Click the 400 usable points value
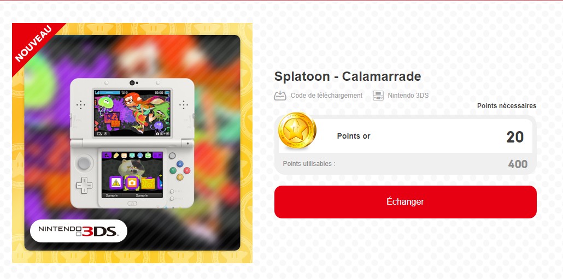This screenshot has height=279, width=563. coord(518,164)
